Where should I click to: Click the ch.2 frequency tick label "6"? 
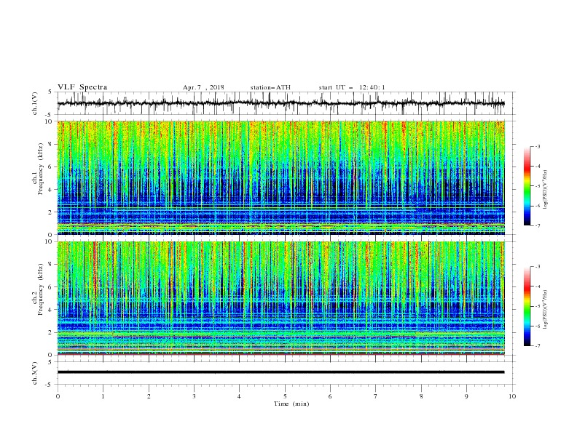click(x=50, y=287)
